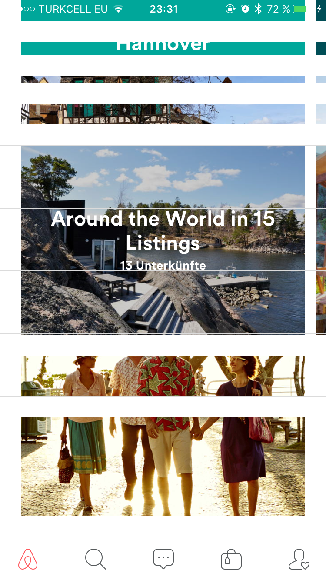The height and width of the screenshot is (580, 326).
Task: Open 'Around the World in 15 Listings'
Action: [163, 230]
